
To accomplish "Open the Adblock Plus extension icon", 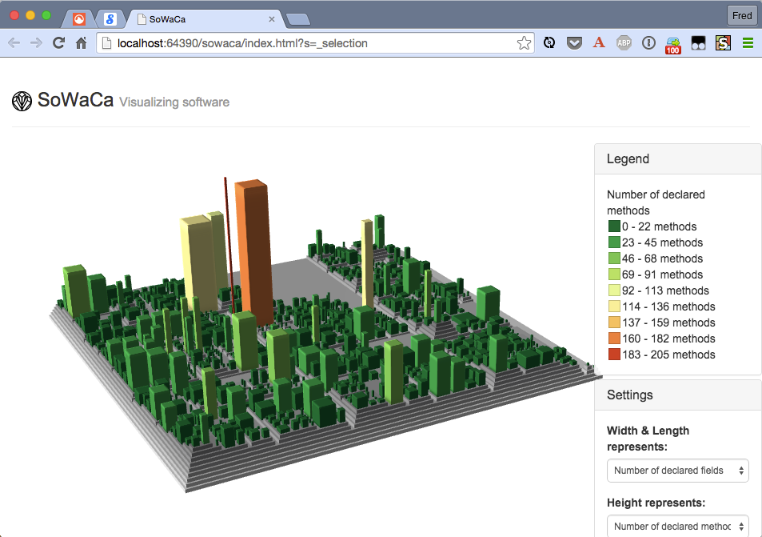I will point(624,42).
